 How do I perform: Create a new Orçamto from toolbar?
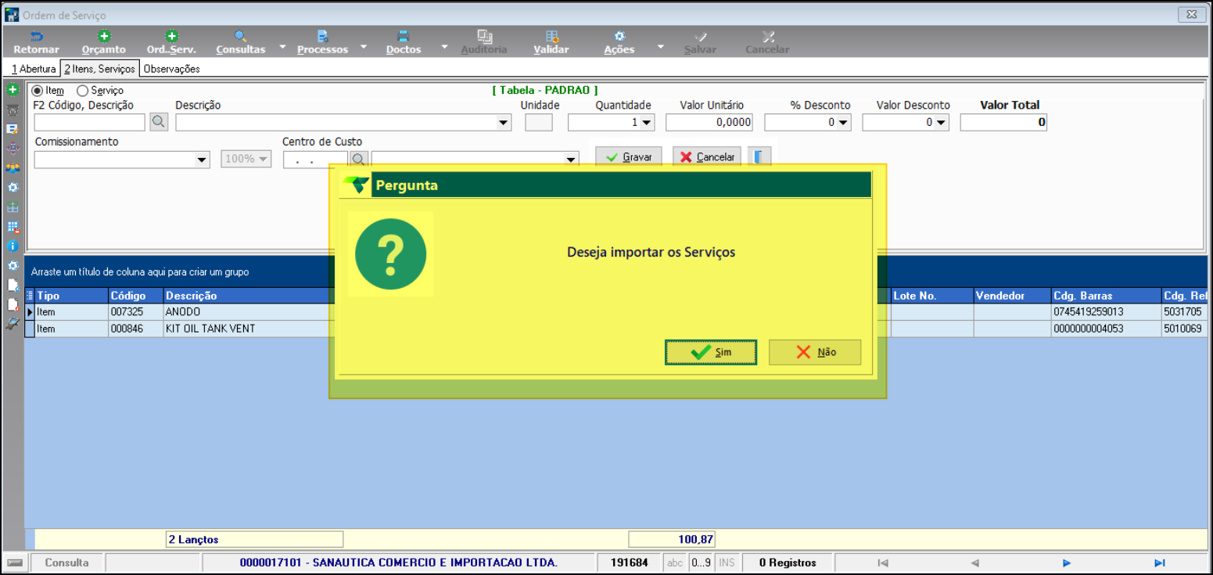point(104,42)
